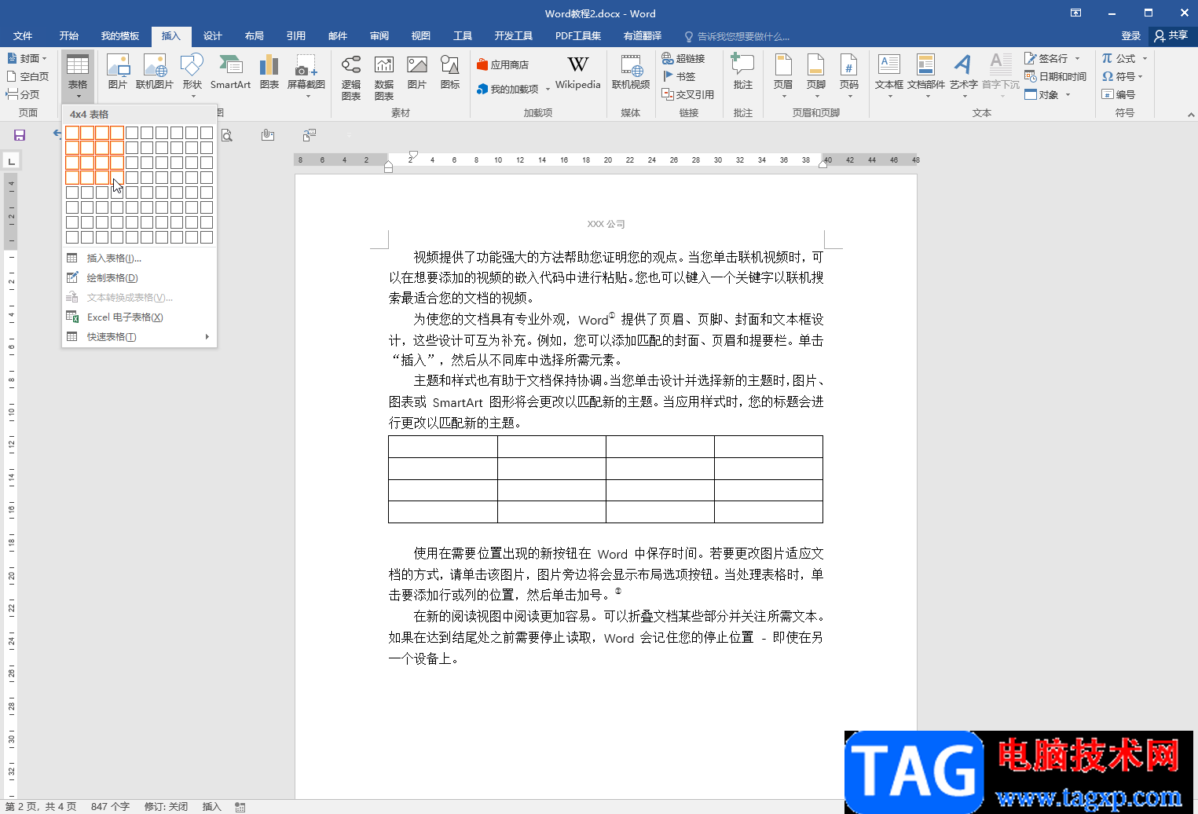Insert 联机视频 online video

[x=631, y=71]
